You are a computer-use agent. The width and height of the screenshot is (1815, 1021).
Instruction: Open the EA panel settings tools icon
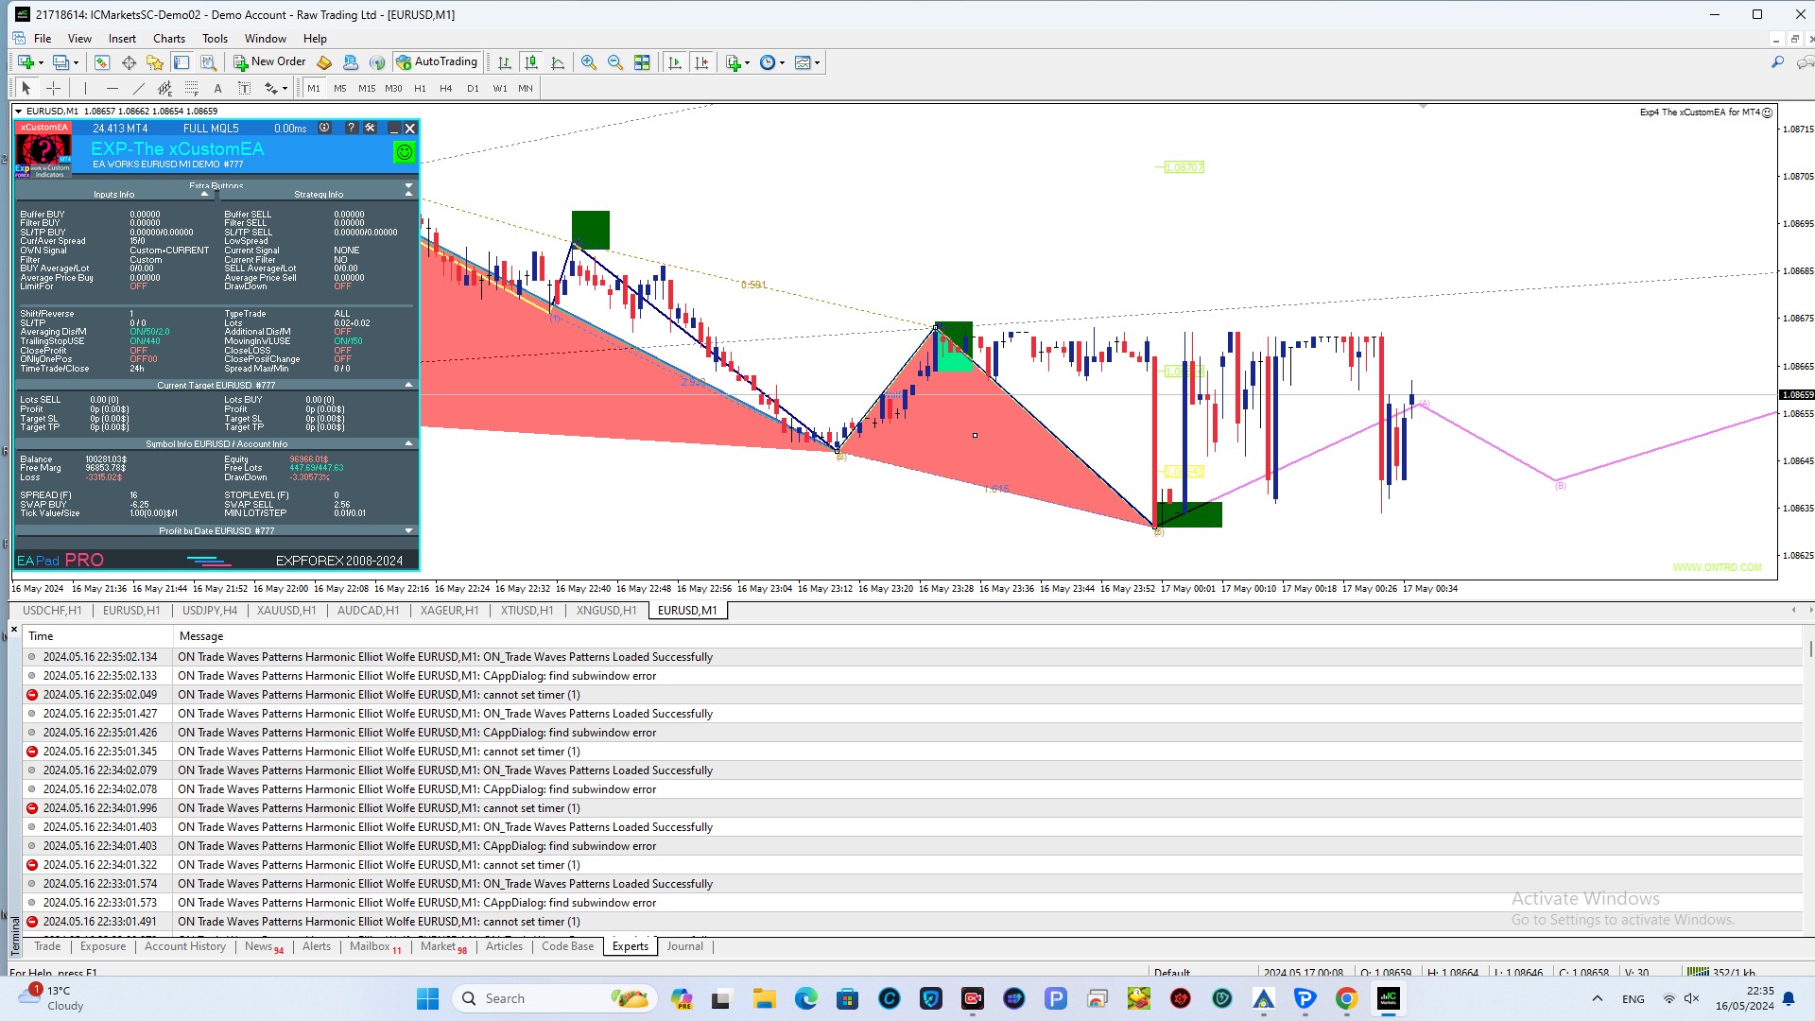[x=370, y=128]
